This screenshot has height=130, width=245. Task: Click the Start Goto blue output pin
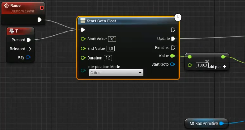(172, 64)
